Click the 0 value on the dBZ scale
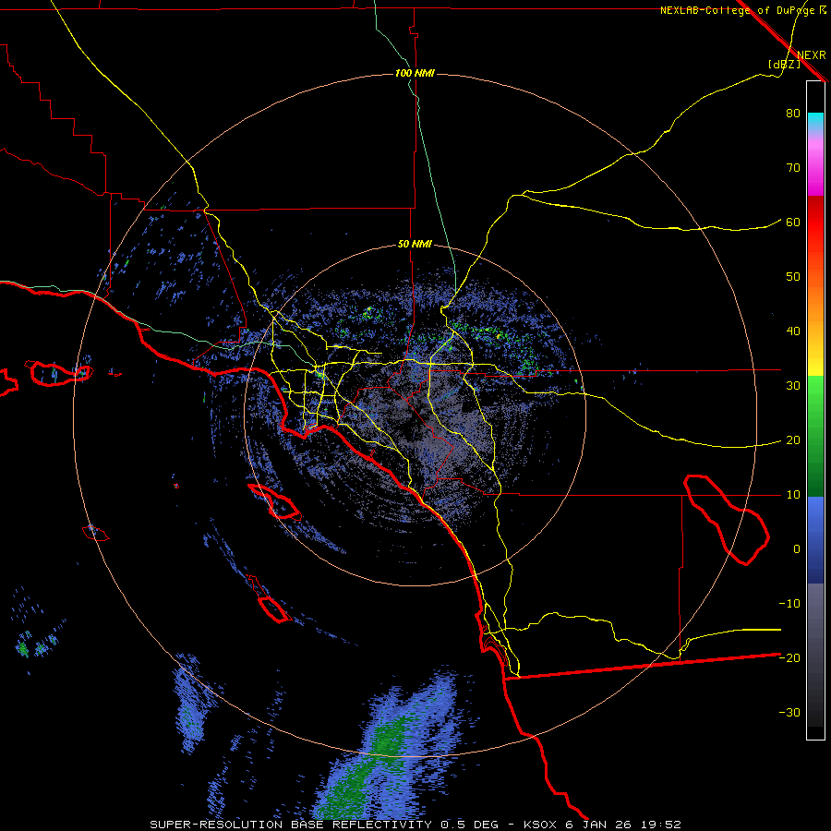 [x=797, y=549]
